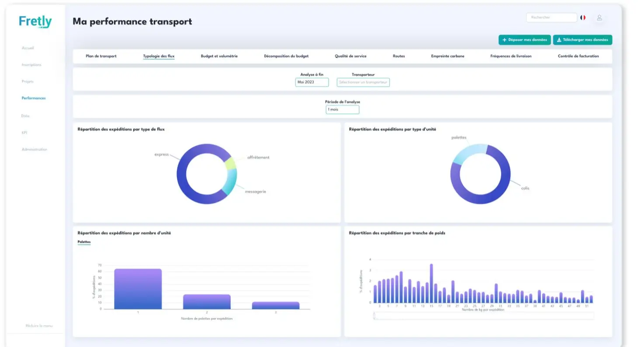Click 'Répartition des expéditions par tranche de poids' title

click(x=397, y=233)
